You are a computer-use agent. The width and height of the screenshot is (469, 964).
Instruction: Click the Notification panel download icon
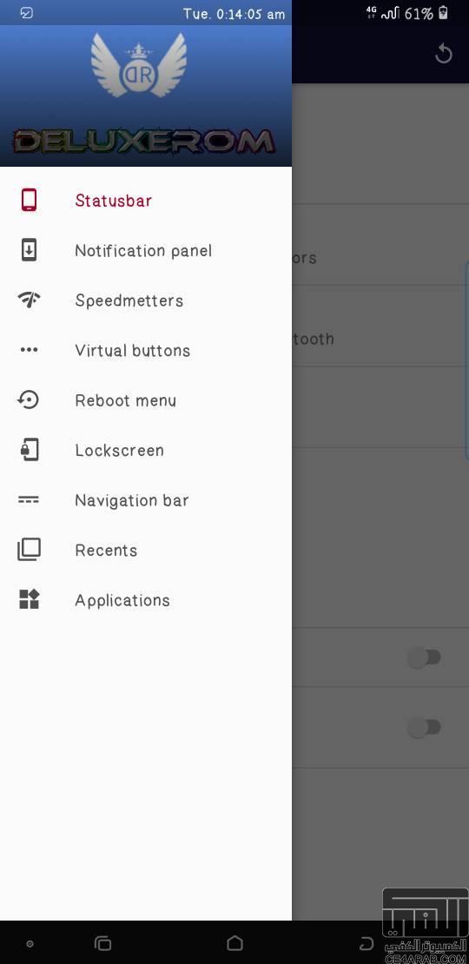pyautogui.click(x=29, y=250)
